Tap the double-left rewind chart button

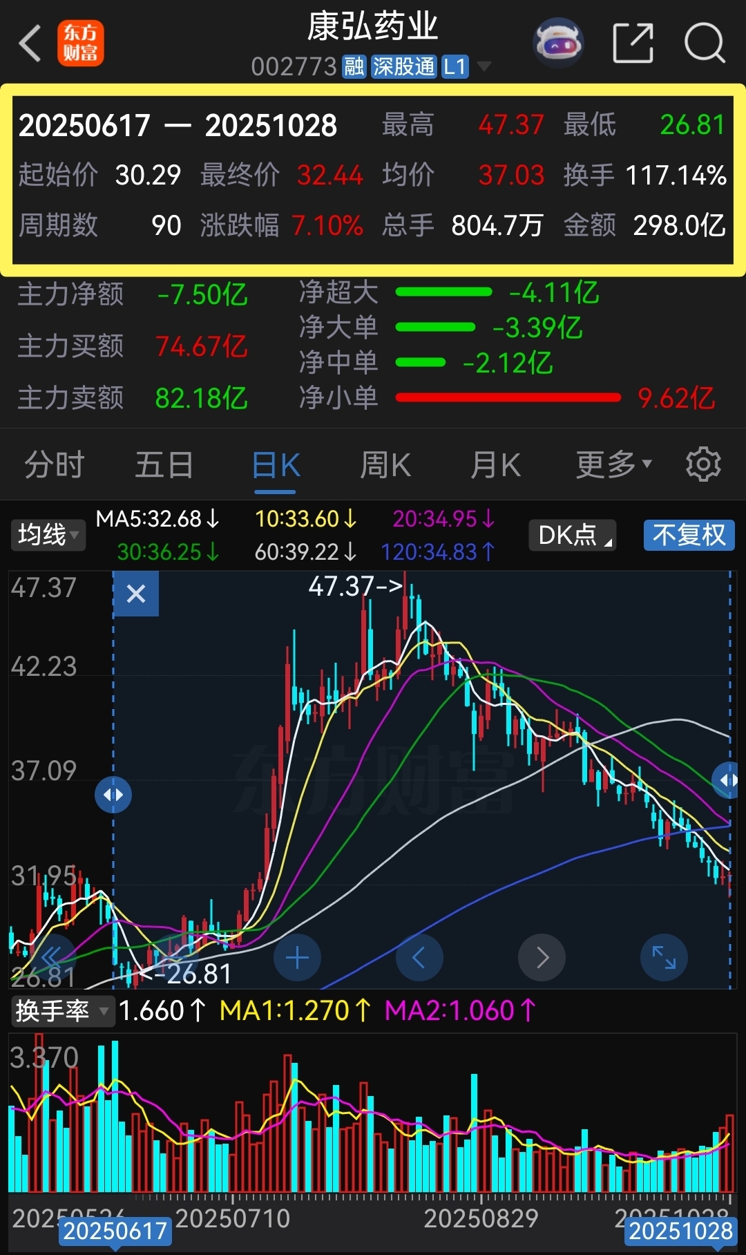(x=52, y=958)
